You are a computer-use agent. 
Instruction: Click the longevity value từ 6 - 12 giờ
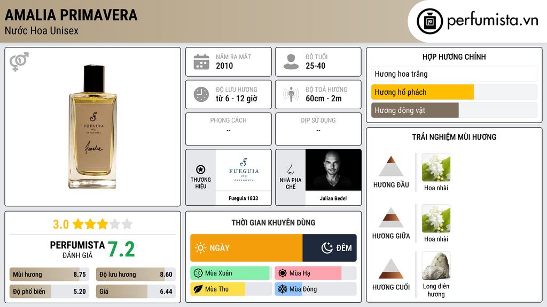237,99
